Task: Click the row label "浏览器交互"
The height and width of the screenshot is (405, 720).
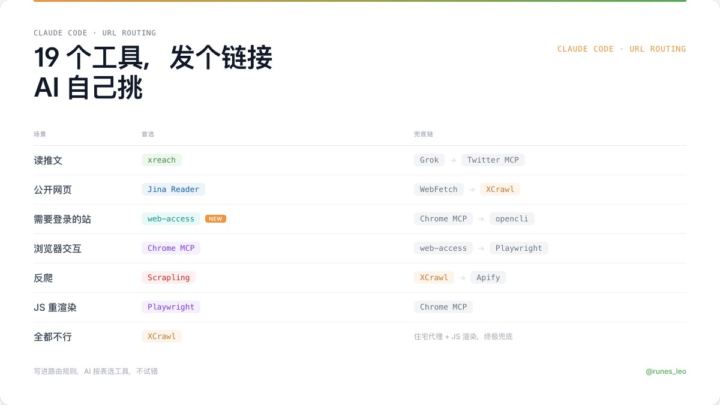Action: point(58,248)
